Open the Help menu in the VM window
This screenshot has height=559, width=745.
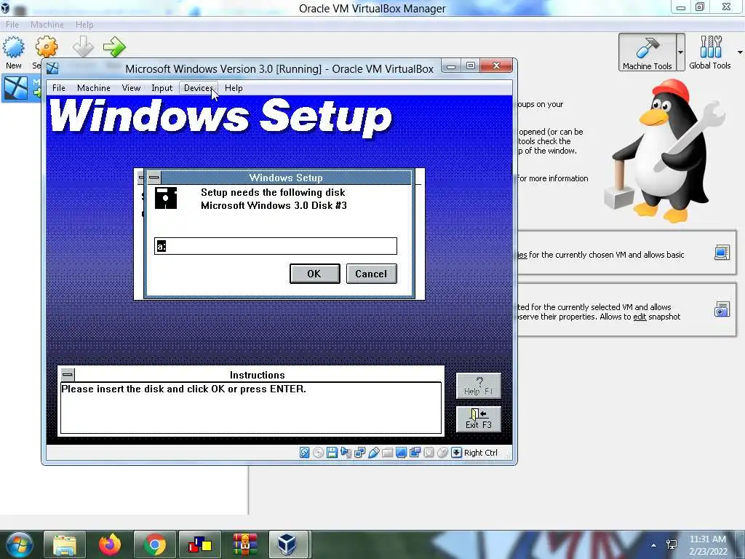234,88
